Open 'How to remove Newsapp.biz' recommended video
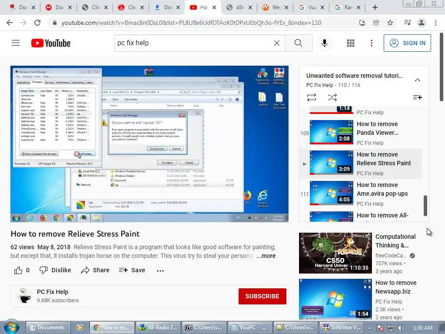The width and height of the screenshot is (445, 334). click(x=364, y=299)
